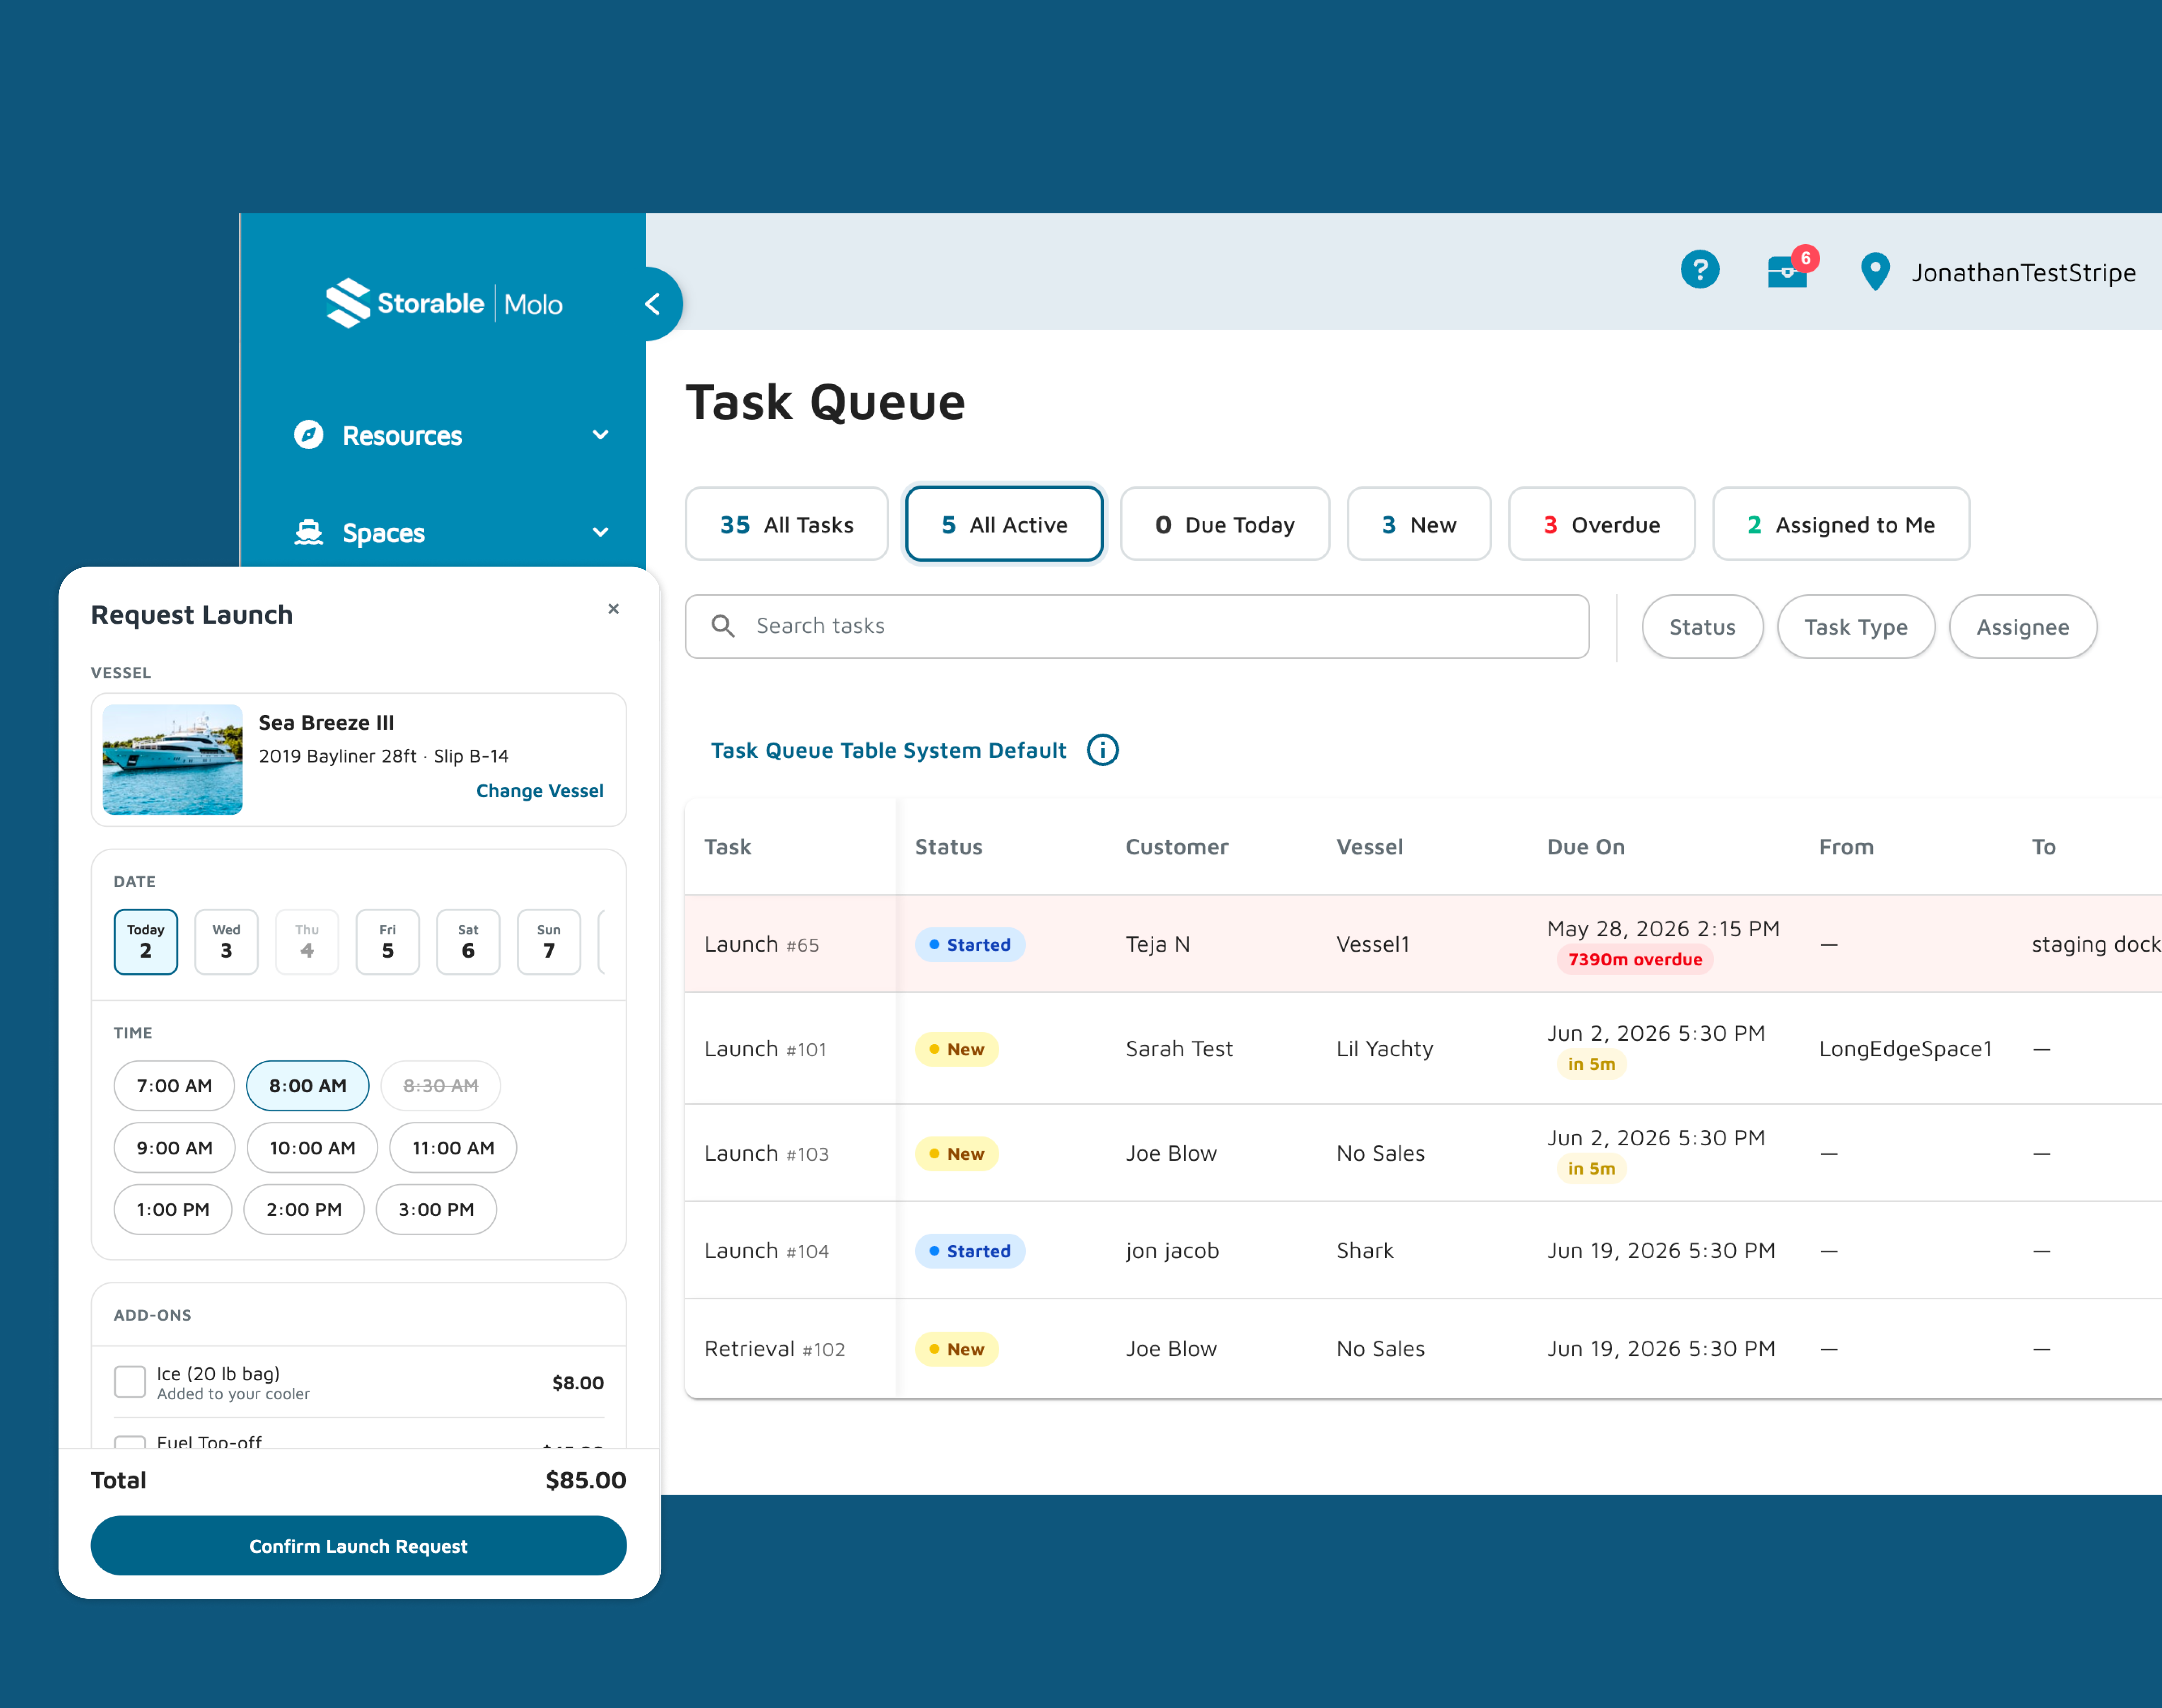Sort by the Status column header
Screen dimensions: 2162x1708
(x=949, y=847)
